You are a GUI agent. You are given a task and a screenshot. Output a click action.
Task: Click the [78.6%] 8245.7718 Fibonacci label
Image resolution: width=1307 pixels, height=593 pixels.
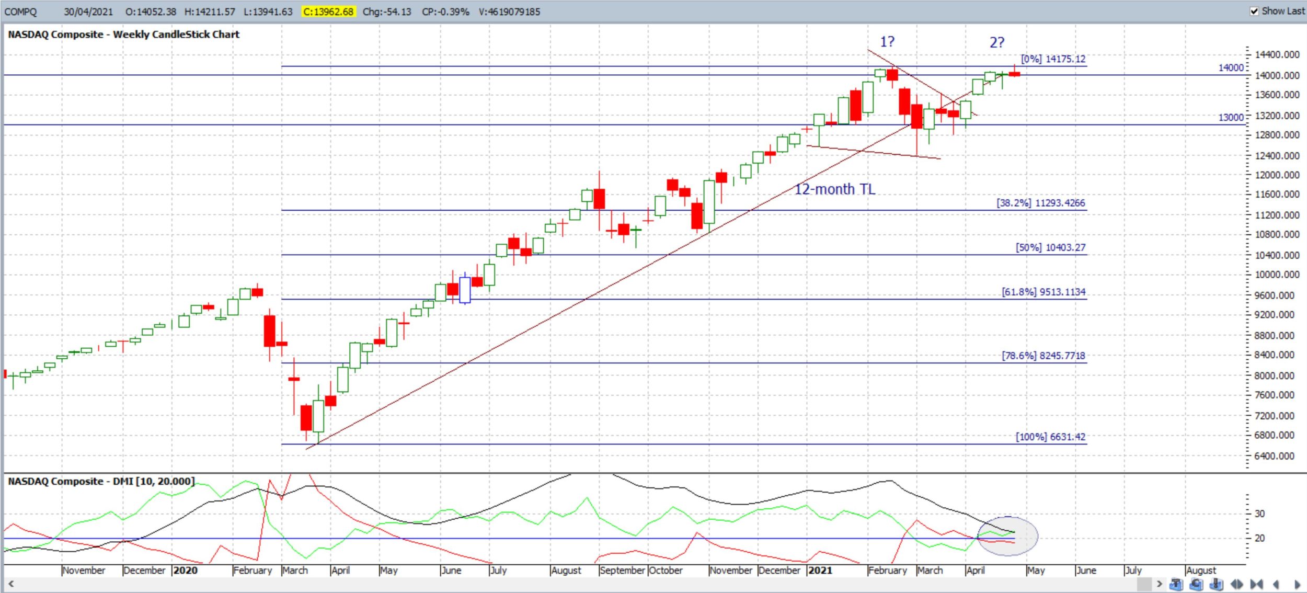click(x=1044, y=356)
